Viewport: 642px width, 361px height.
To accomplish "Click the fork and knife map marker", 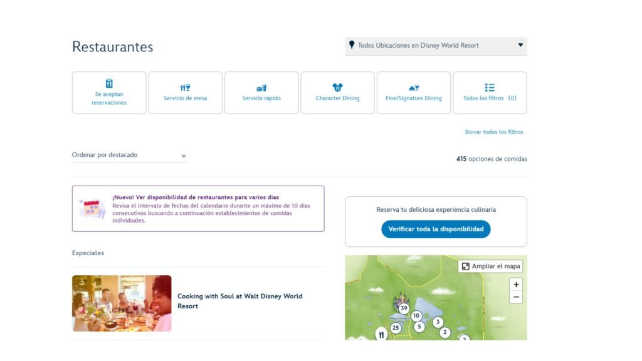I will 381,335.
